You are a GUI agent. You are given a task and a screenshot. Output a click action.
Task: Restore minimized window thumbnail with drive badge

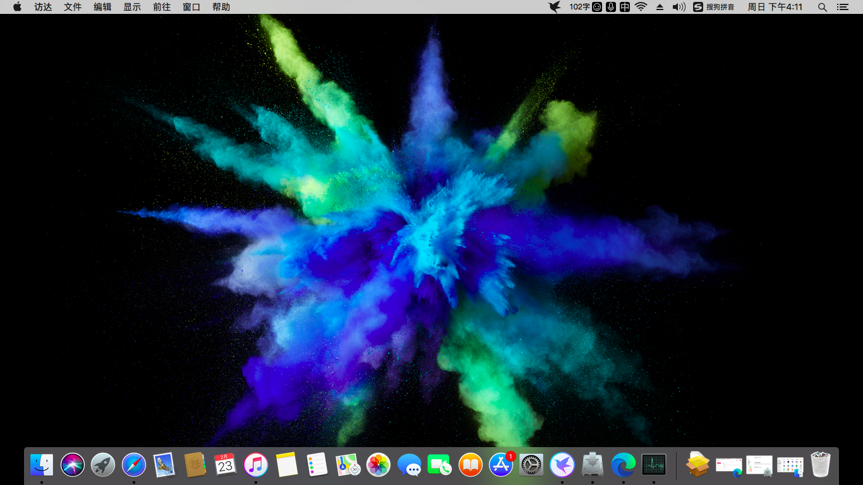(759, 466)
